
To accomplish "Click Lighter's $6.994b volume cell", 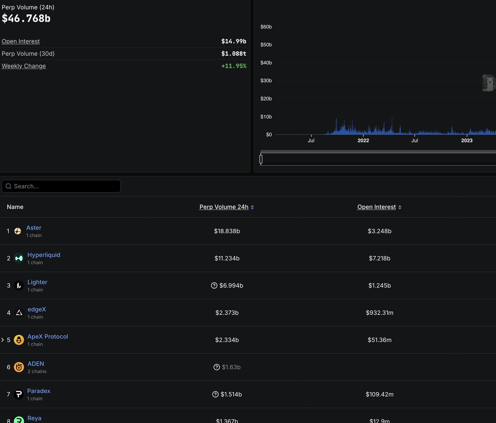I will click(x=231, y=285).
